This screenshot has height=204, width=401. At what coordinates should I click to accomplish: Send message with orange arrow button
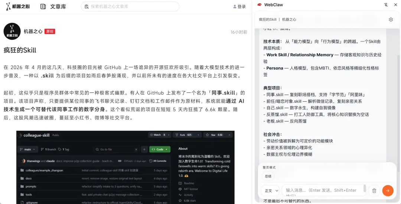tap(388, 190)
